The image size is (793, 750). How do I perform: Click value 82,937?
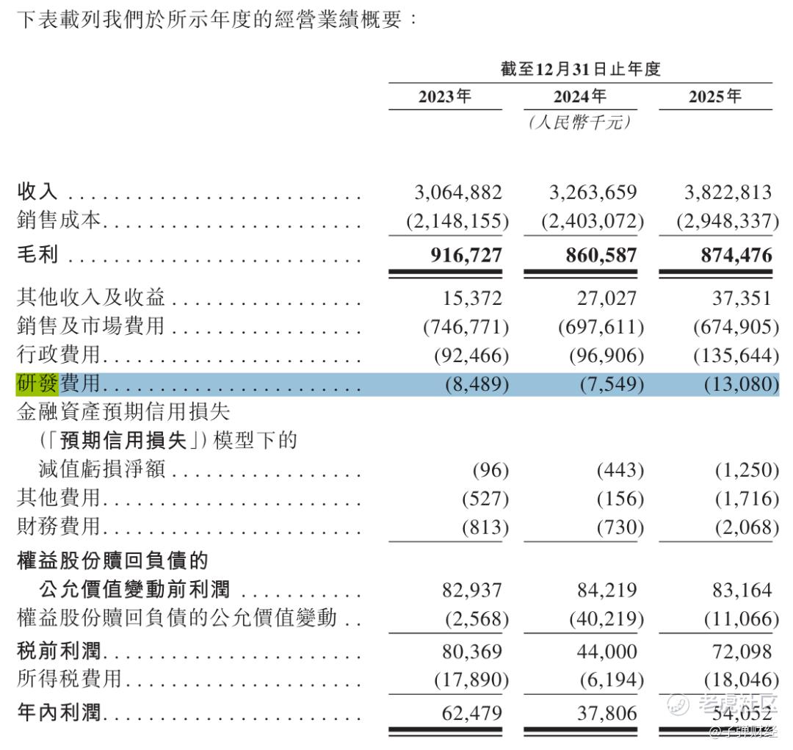(x=472, y=591)
